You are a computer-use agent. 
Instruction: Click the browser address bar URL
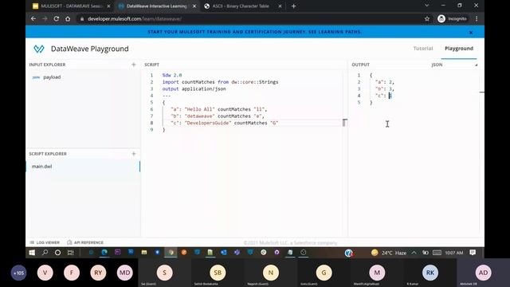pyautogui.click(x=135, y=19)
